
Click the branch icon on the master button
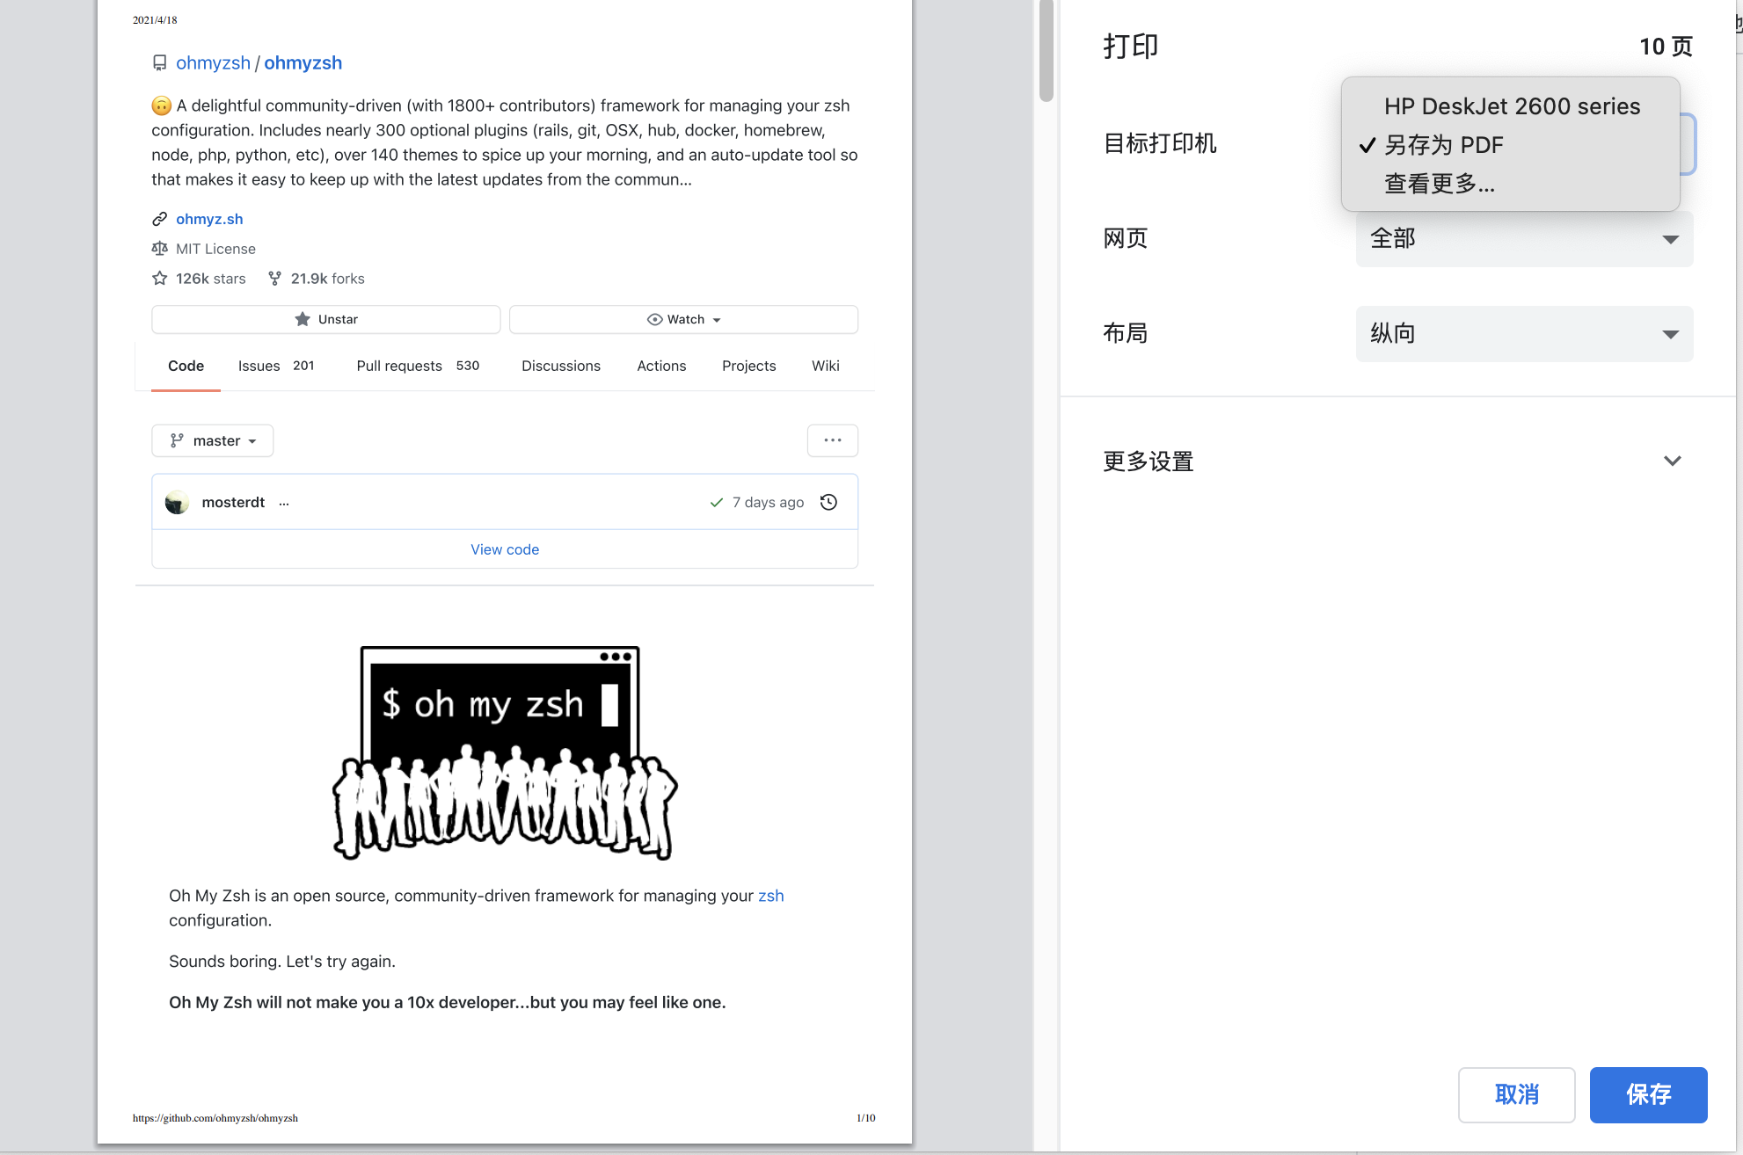177,440
